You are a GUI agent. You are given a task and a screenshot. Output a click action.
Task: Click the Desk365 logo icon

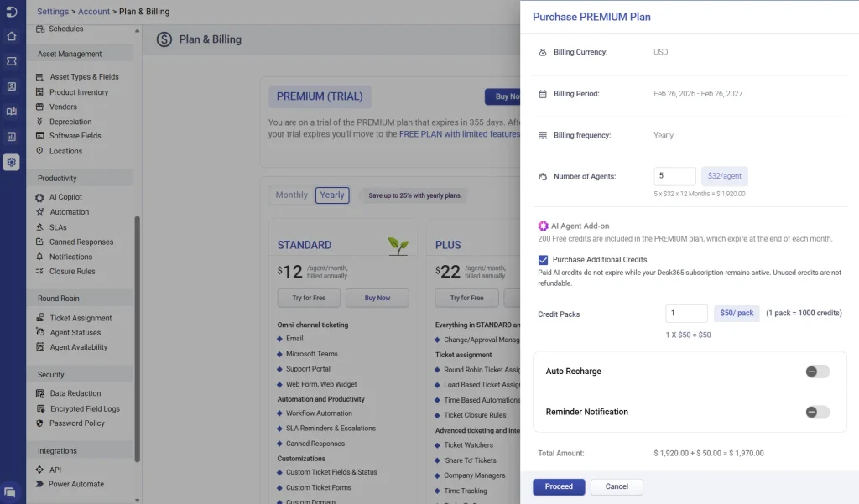[x=11, y=11]
